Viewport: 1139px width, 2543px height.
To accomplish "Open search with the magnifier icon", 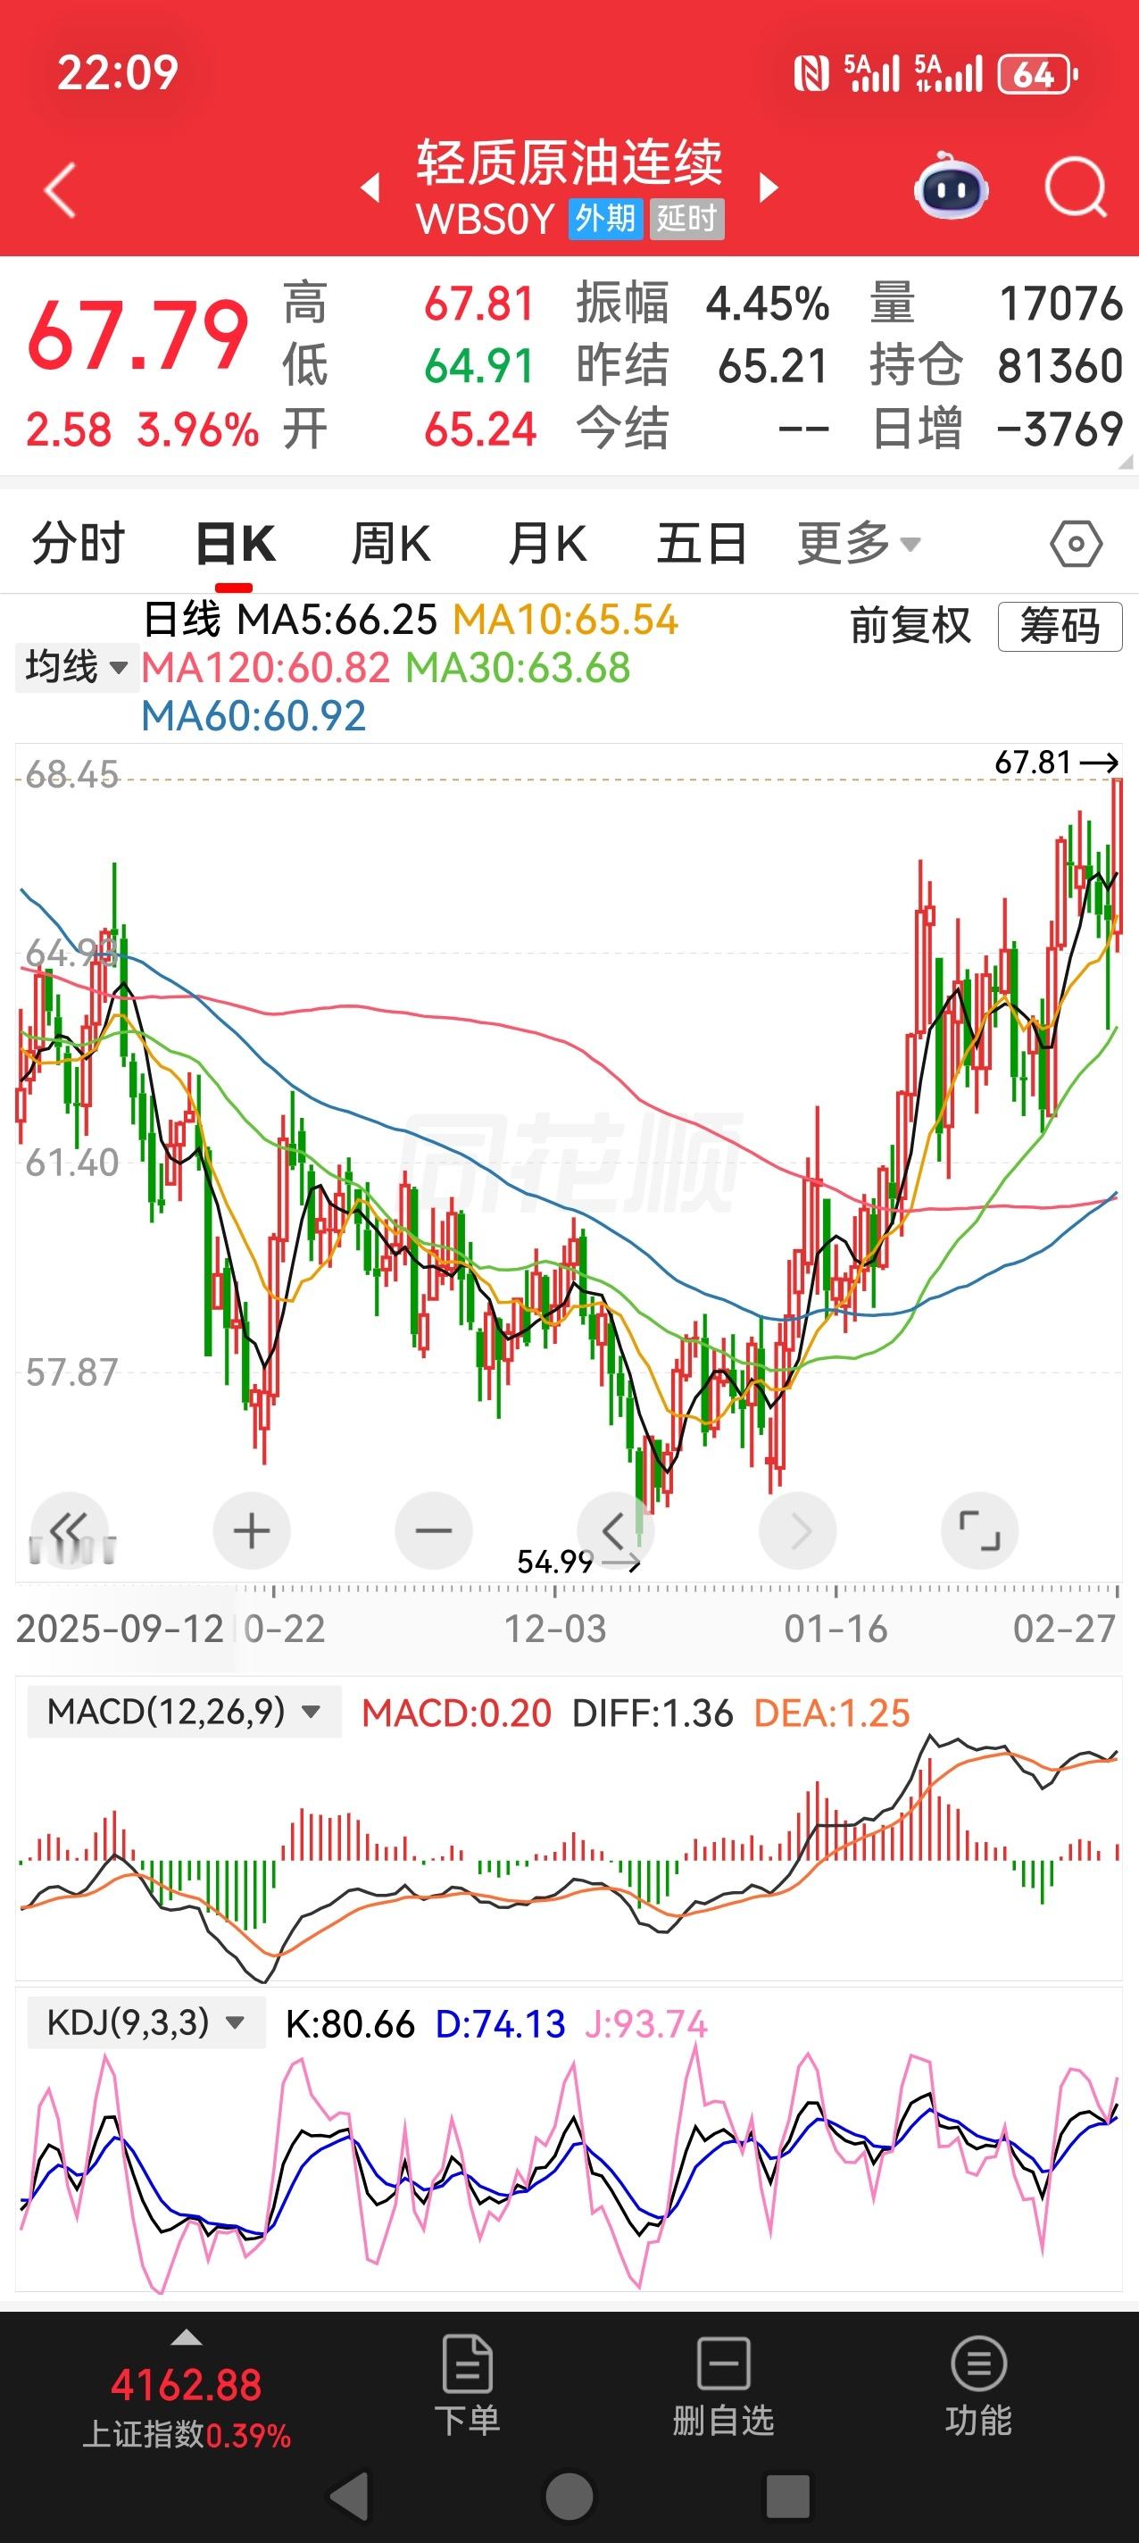I will (x=1076, y=187).
